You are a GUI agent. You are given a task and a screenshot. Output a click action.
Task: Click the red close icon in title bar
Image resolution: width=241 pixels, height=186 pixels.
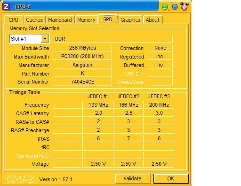pos(185,7)
